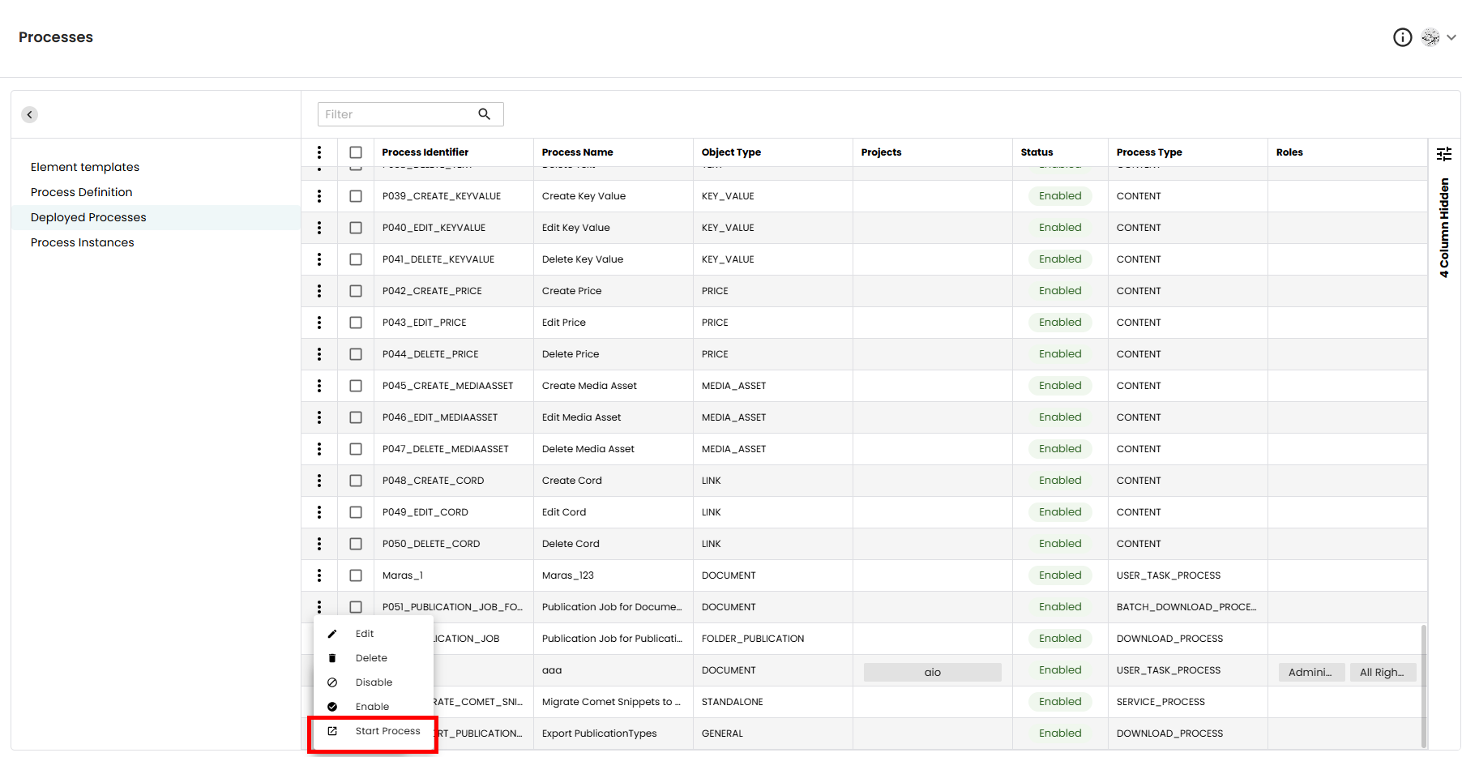The width and height of the screenshot is (1462, 757).
Task: Expand the 4 Column Hidden panel
Action: (1443, 228)
